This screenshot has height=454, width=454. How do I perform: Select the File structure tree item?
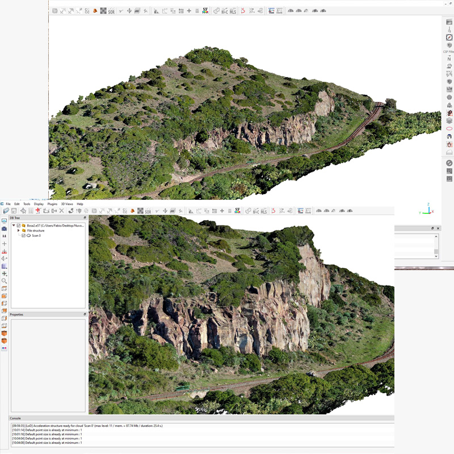tap(36, 230)
